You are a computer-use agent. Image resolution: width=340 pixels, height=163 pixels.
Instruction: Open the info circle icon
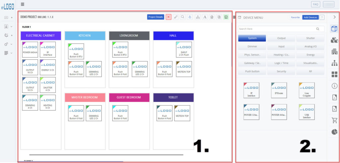click(x=335, y=86)
